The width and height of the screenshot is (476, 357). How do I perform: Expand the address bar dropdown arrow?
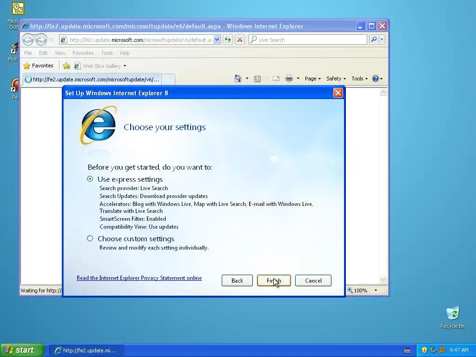point(217,40)
